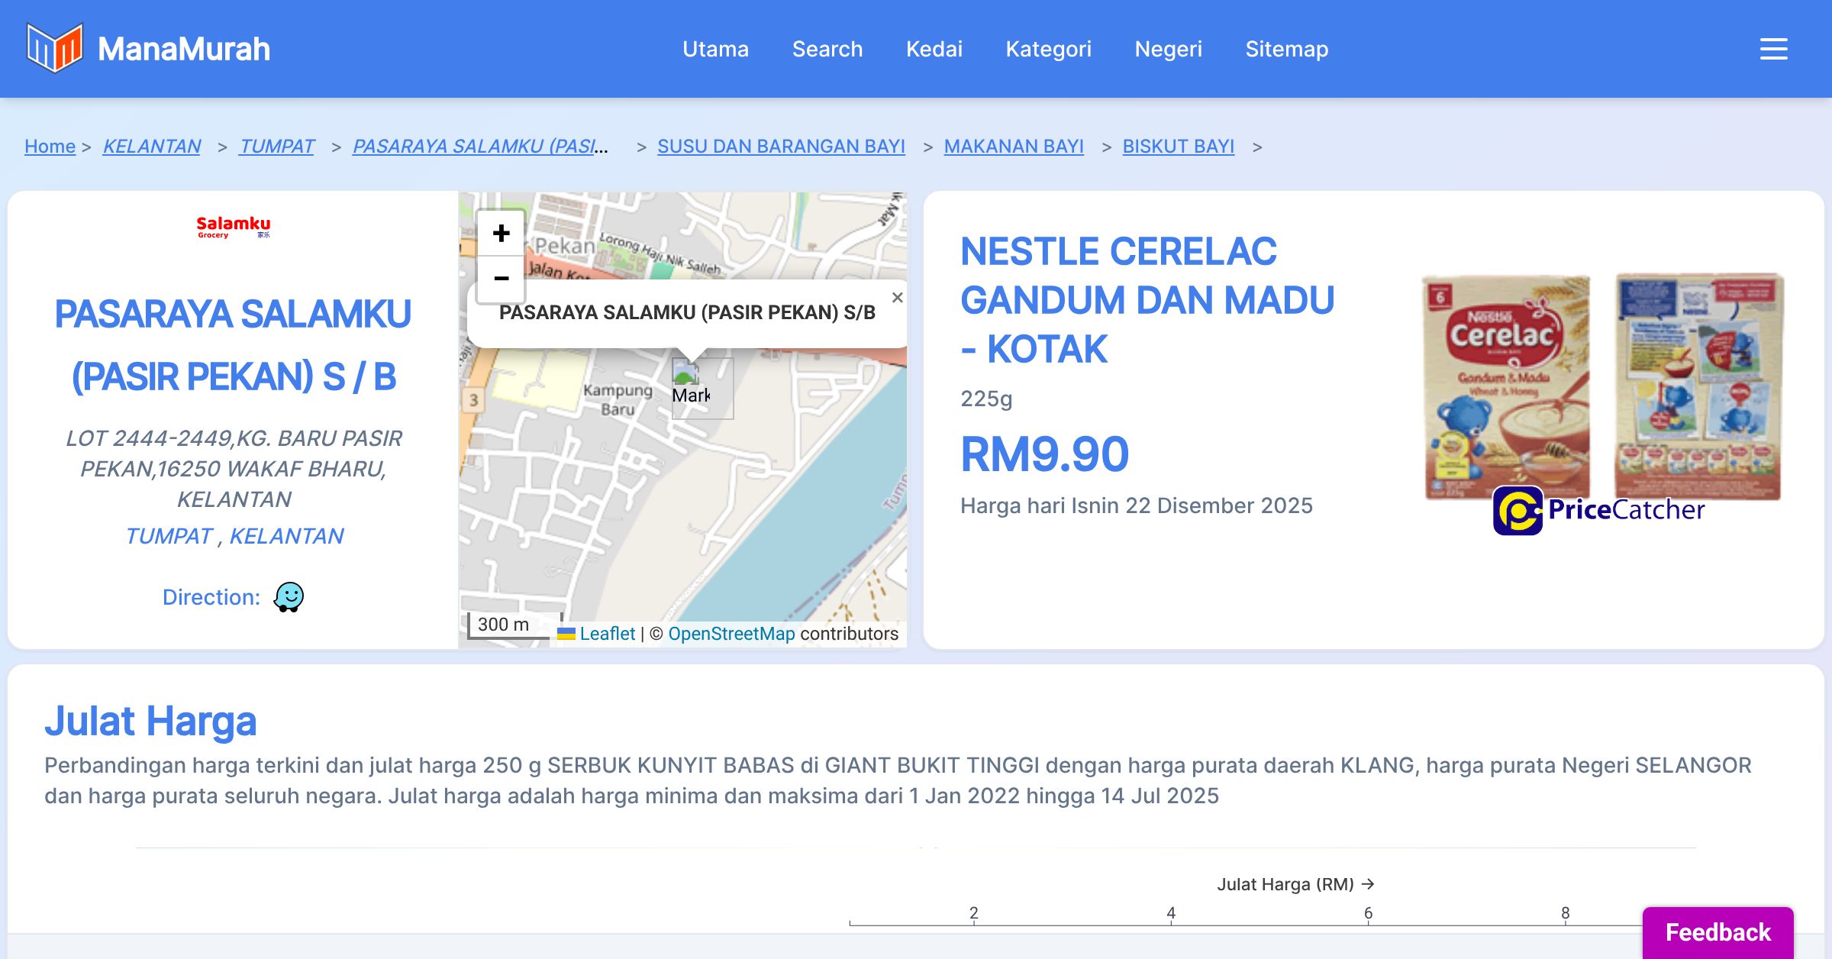The image size is (1832, 959).
Task: Close the map popup
Action: pyautogui.click(x=898, y=298)
